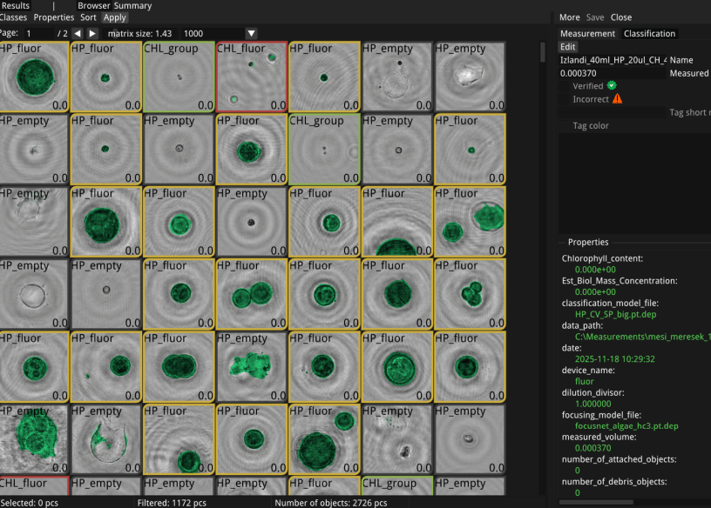Go to the previous page arrow
Screen dimensions: 711x508
point(78,33)
